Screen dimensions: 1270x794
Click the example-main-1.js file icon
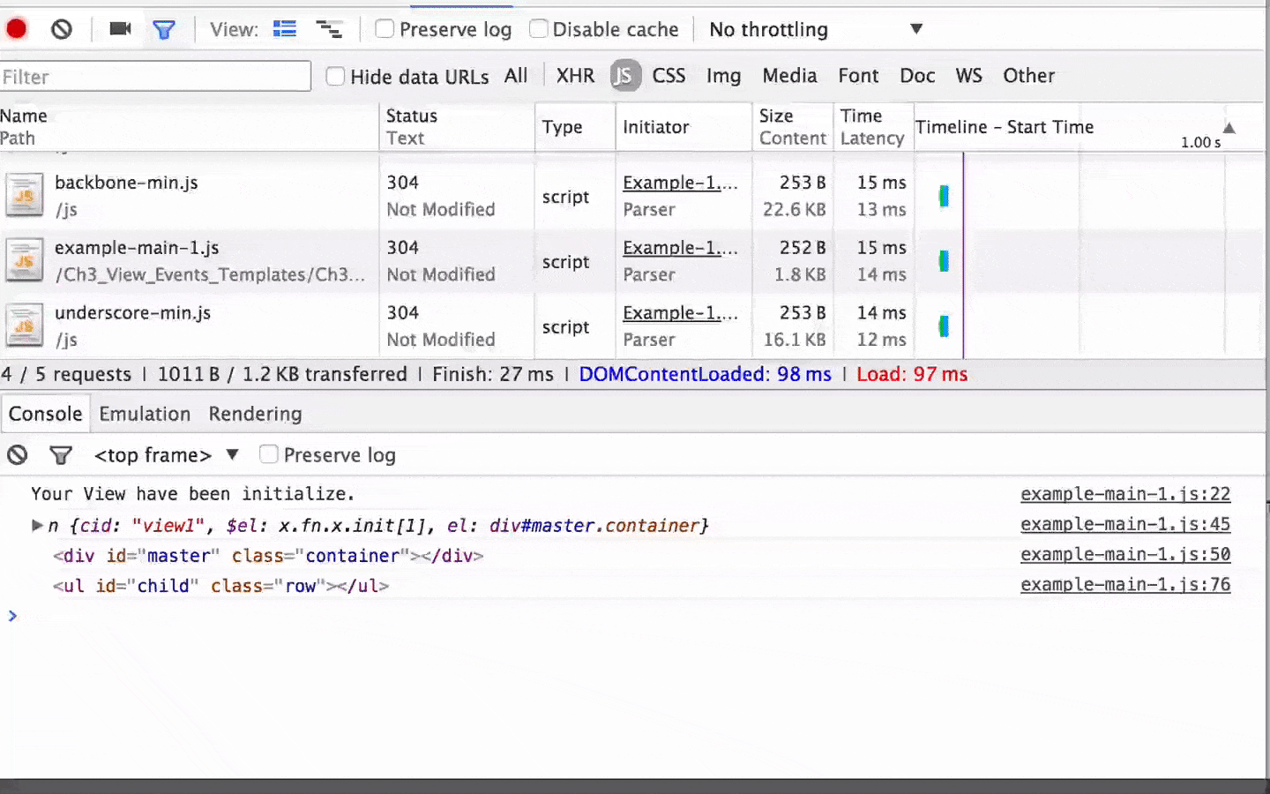click(25, 261)
